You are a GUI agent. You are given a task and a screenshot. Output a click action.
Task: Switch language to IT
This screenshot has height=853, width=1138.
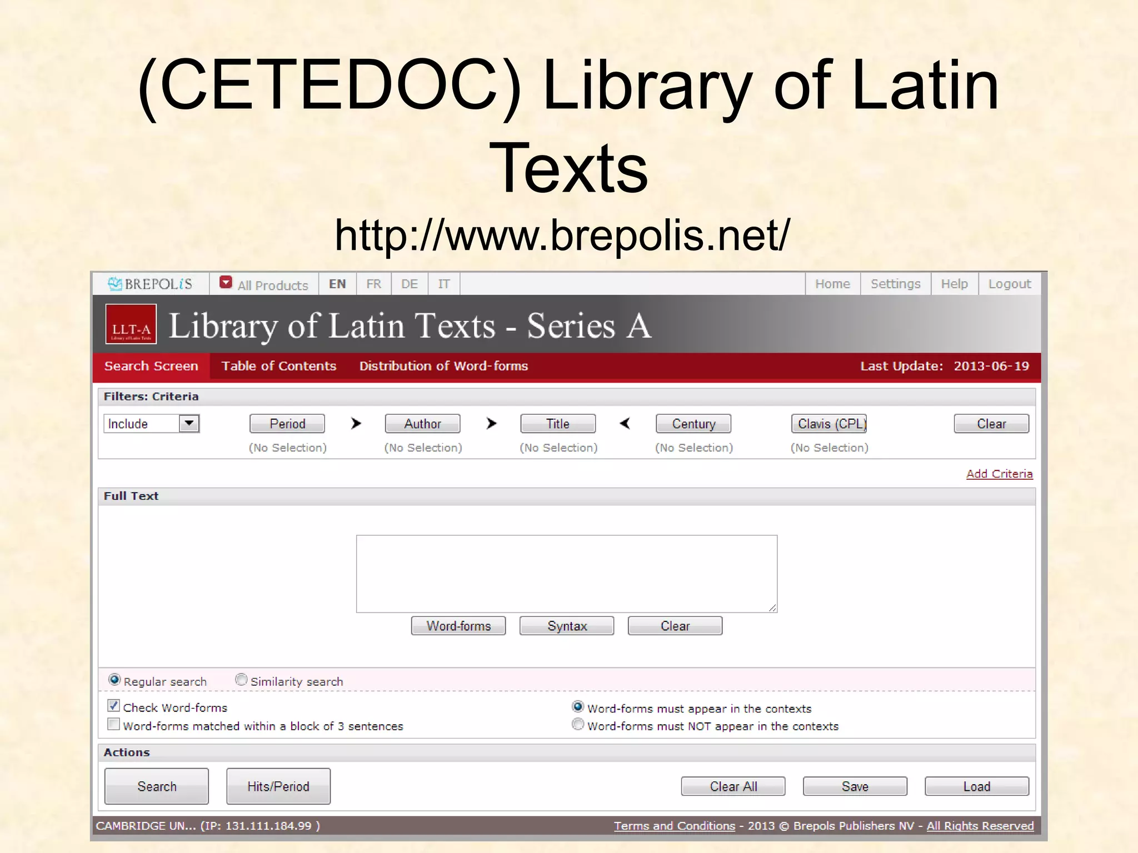(444, 284)
